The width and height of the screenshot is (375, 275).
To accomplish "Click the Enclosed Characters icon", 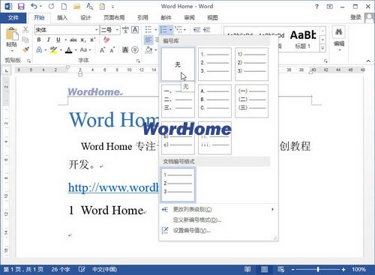I will coord(135,50).
